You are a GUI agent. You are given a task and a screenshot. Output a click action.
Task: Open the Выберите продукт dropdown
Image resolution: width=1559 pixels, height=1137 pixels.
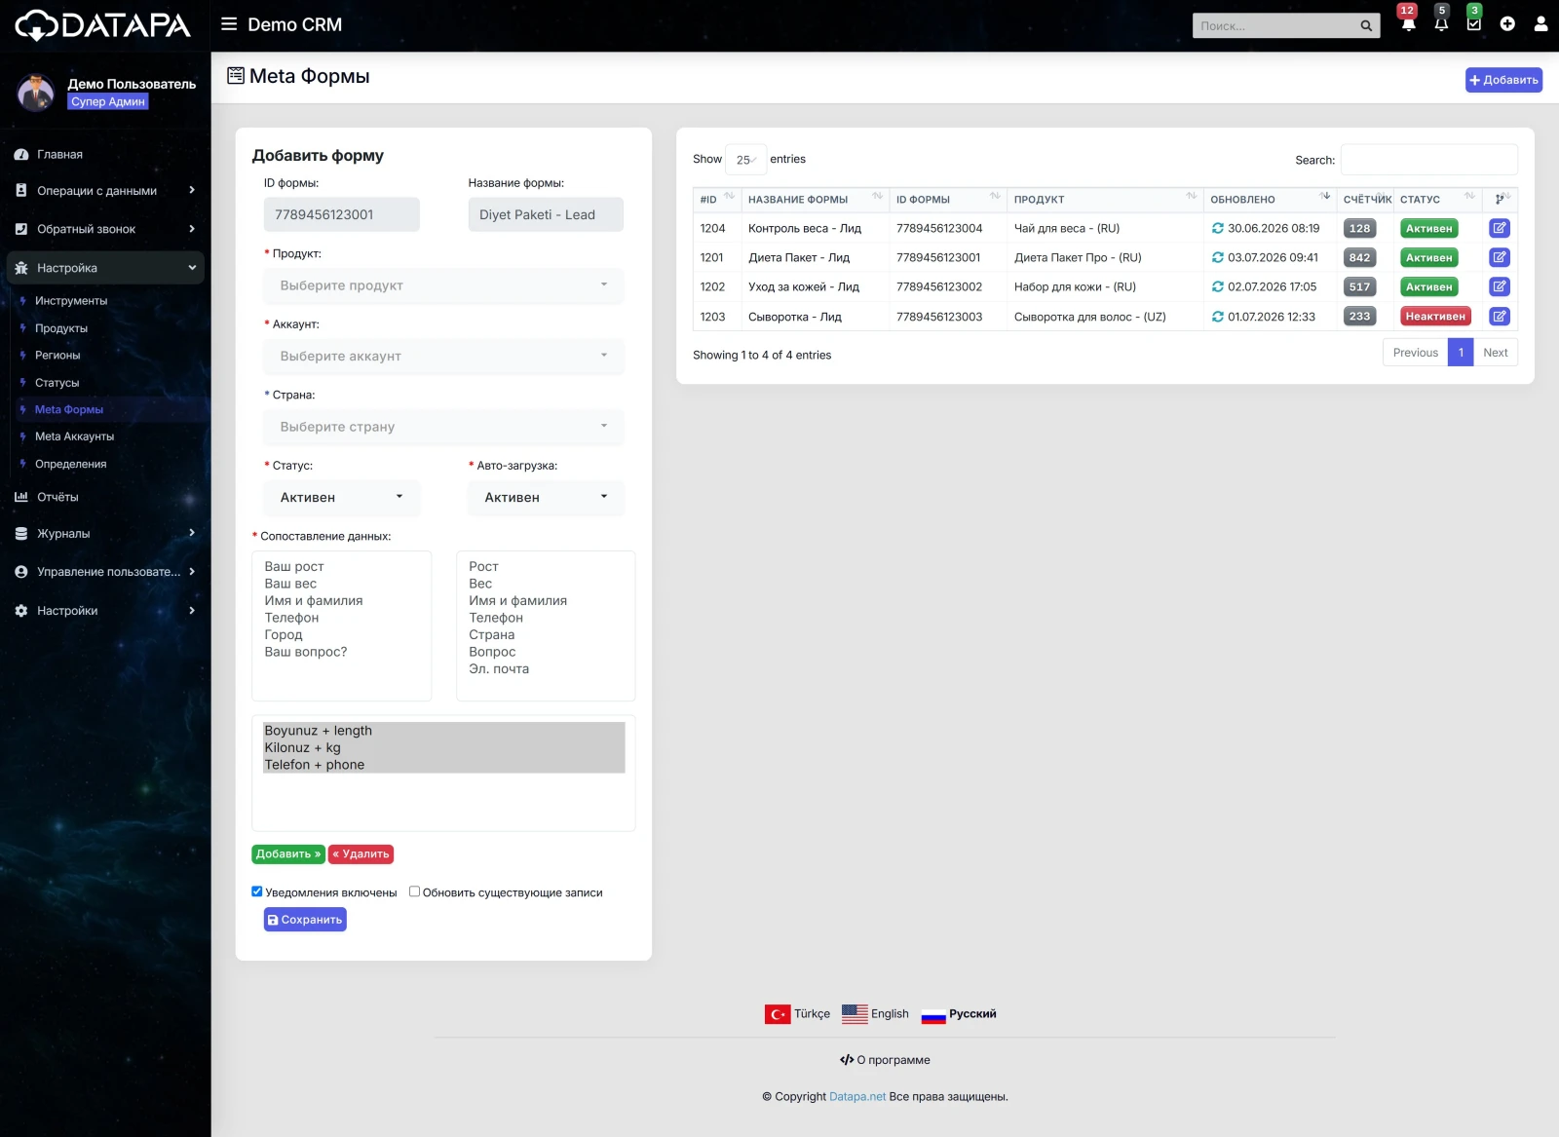[443, 285]
